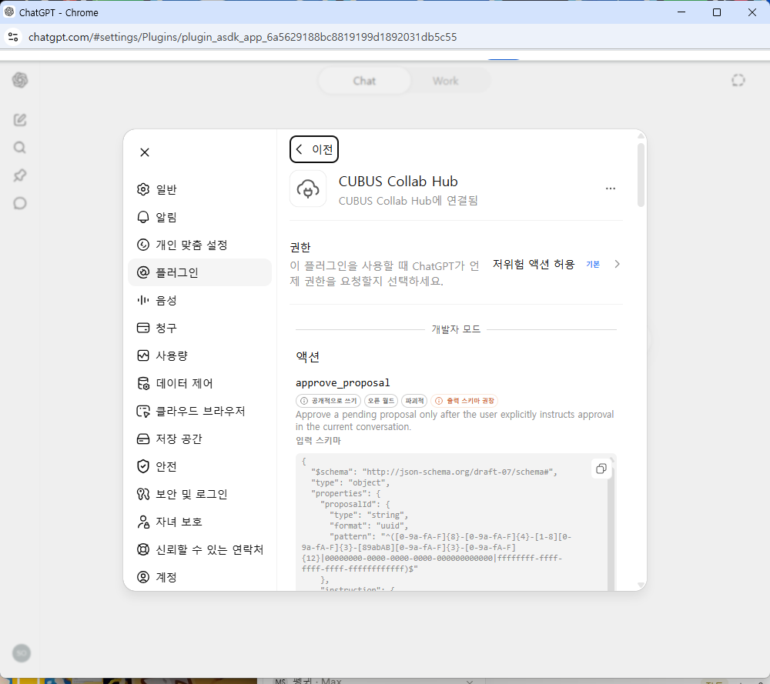The height and width of the screenshot is (684, 770).
Task: Click the shield icon beside 안전
Action: tap(143, 466)
